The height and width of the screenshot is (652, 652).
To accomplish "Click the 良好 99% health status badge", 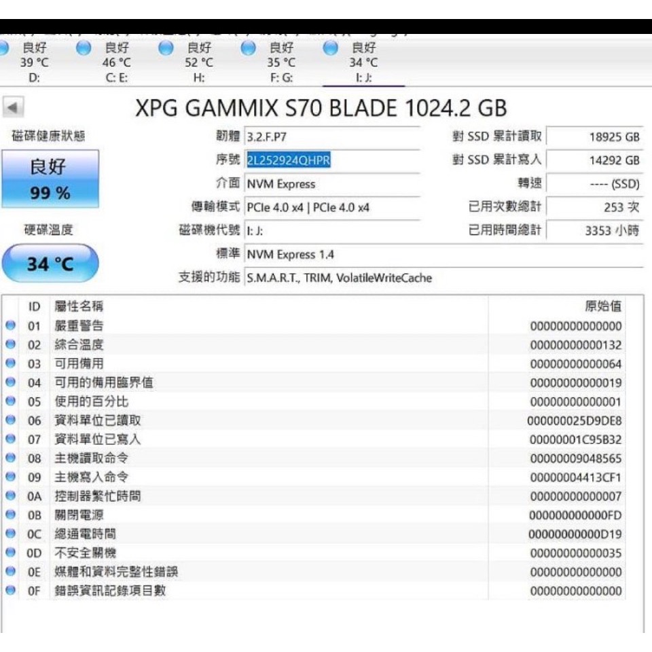I will click(x=49, y=178).
